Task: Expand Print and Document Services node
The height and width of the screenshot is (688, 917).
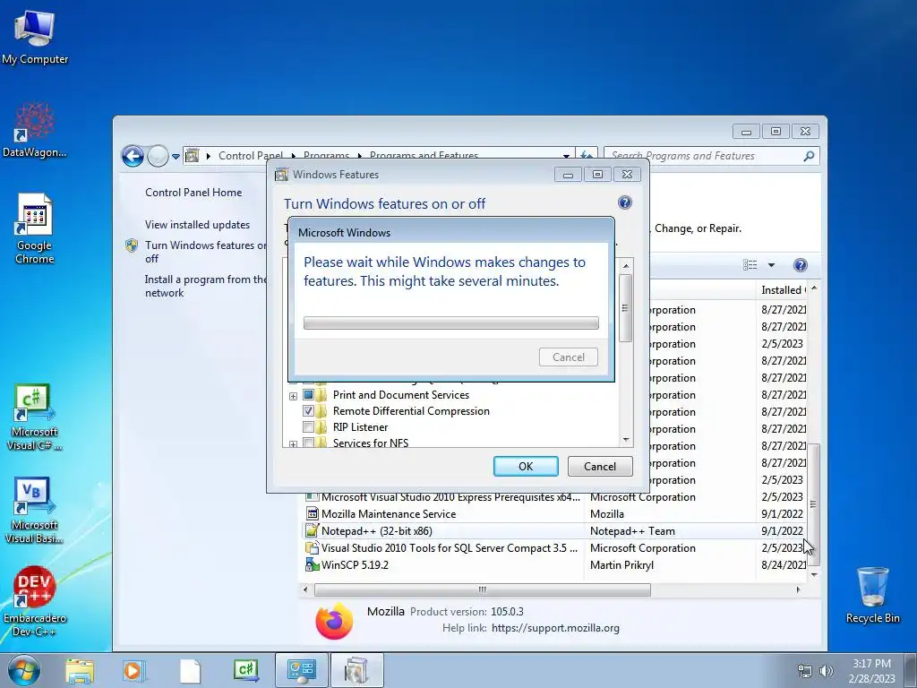Action: coord(293,396)
